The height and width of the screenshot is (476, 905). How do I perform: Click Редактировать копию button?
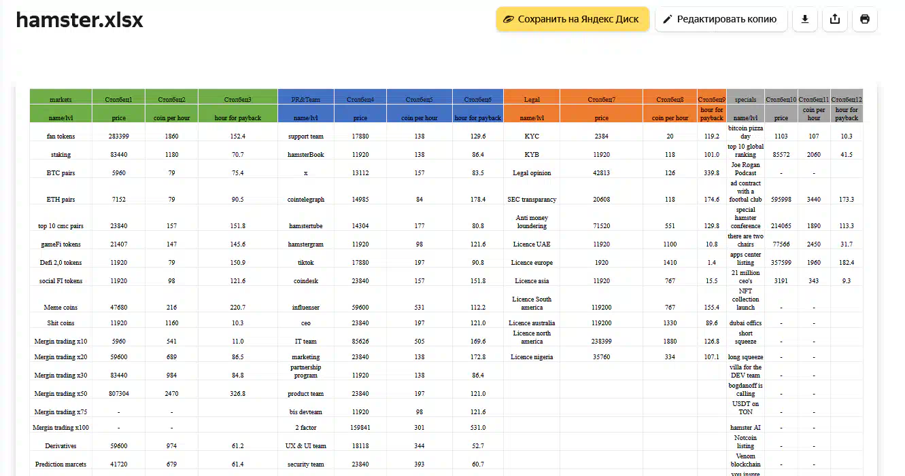coord(721,19)
